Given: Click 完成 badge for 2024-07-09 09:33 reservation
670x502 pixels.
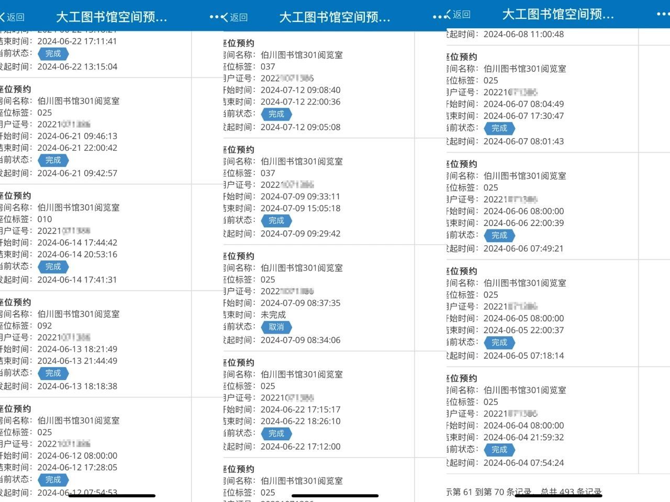Looking at the screenshot, I should click(x=276, y=221).
